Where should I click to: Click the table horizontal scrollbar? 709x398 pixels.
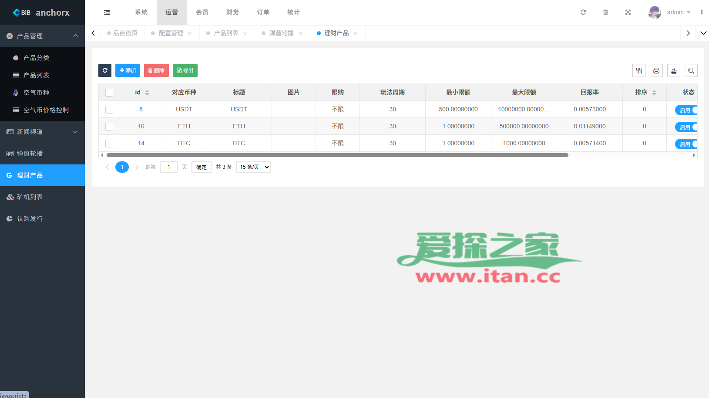(337, 155)
